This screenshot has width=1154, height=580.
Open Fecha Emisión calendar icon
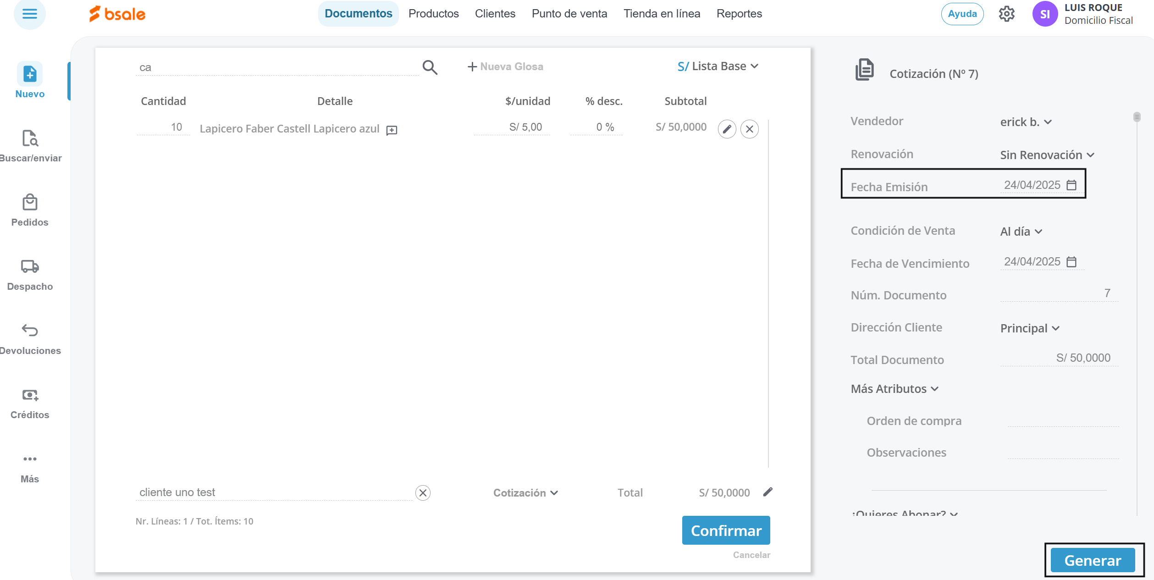(x=1071, y=185)
